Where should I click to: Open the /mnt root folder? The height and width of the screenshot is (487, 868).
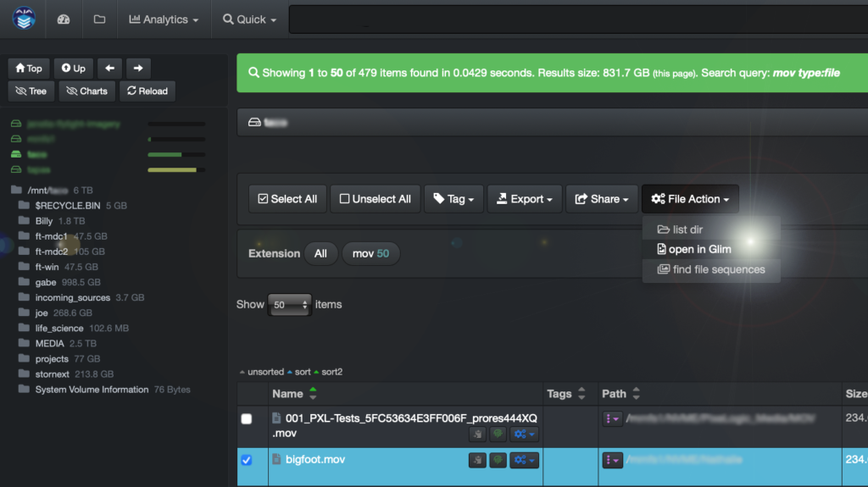click(47, 191)
